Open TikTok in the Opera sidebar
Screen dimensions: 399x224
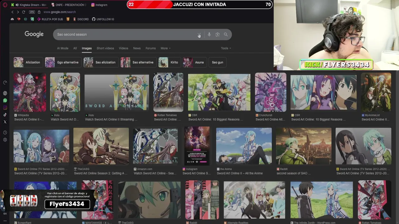point(5,115)
